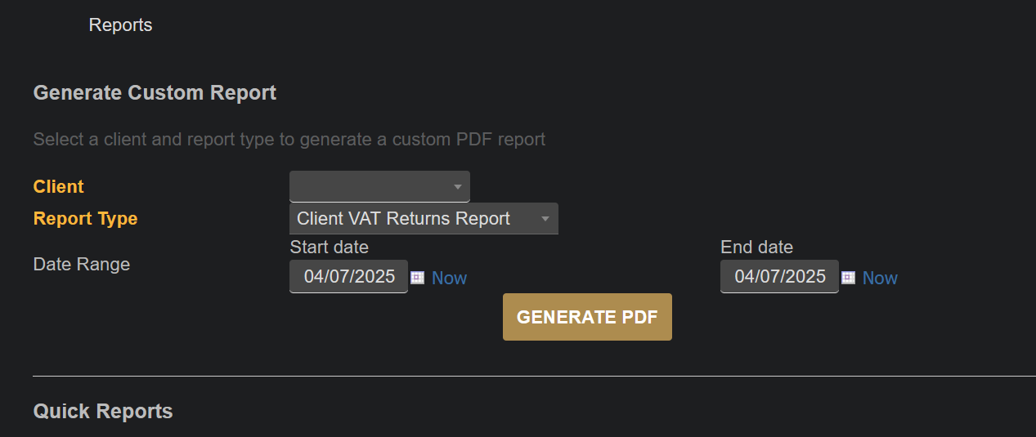Click the custom PDF report description text

coord(289,139)
